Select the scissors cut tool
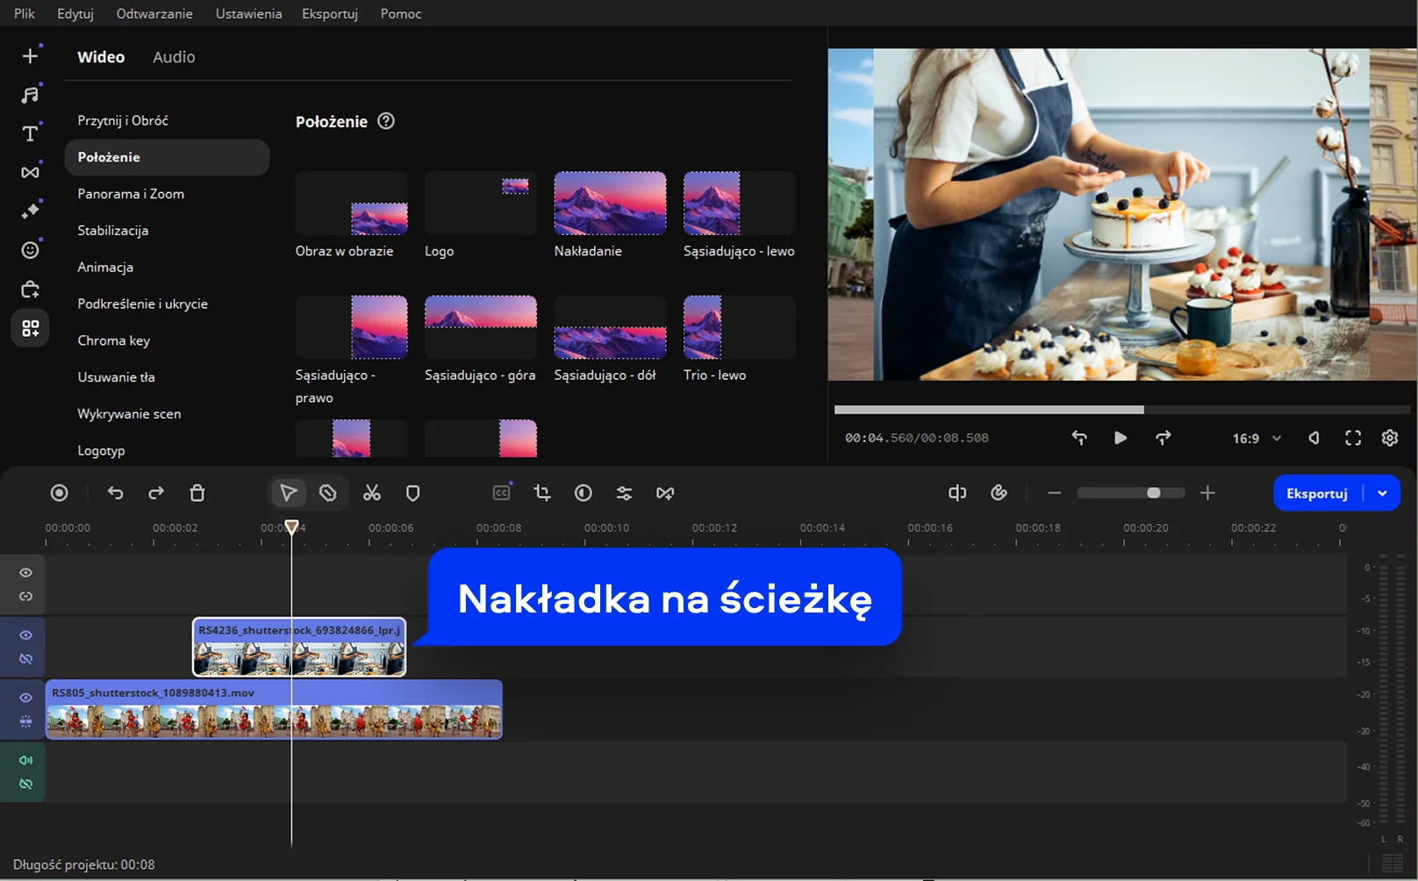1418x881 pixels. (x=372, y=493)
